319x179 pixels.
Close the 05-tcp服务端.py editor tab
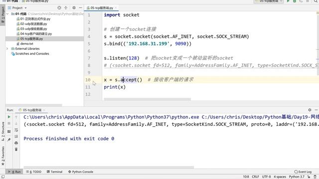pyautogui.click(x=116, y=8)
